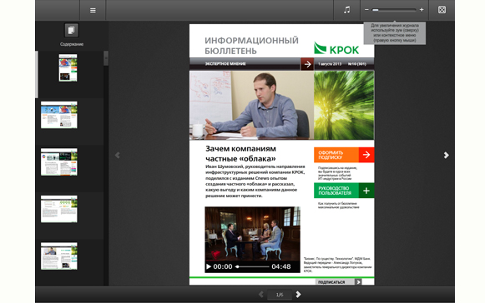Open the Содержание contents icon
Screen dimensions: 485x303
pyautogui.click(x=72, y=30)
